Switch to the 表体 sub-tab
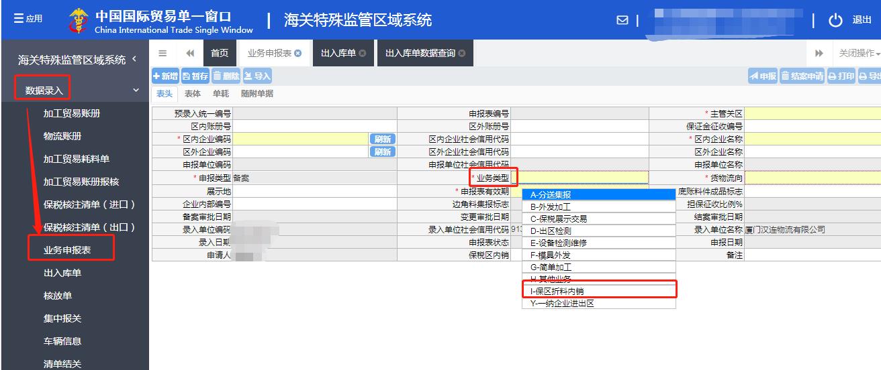This screenshot has width=881, height=370. pos(192,94)
